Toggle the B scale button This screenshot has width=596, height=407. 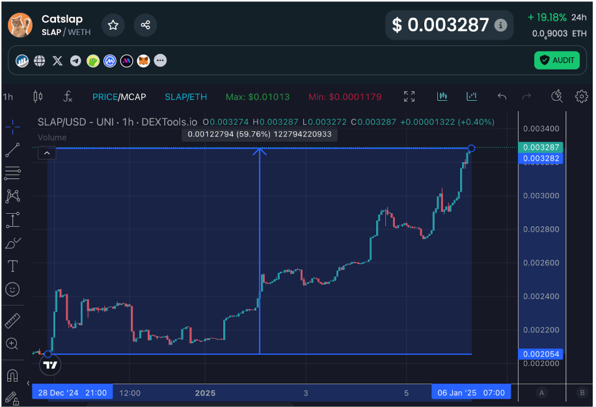click(x=582, y=393)
